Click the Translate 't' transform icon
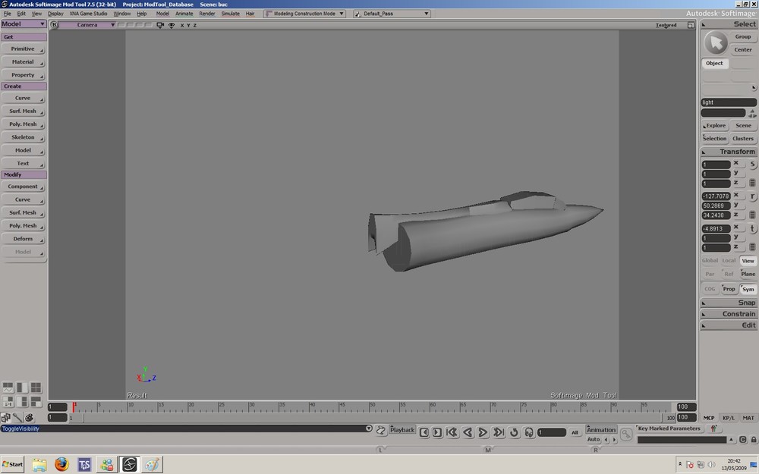Screen dimensions: 759x474 pos(752,229)
